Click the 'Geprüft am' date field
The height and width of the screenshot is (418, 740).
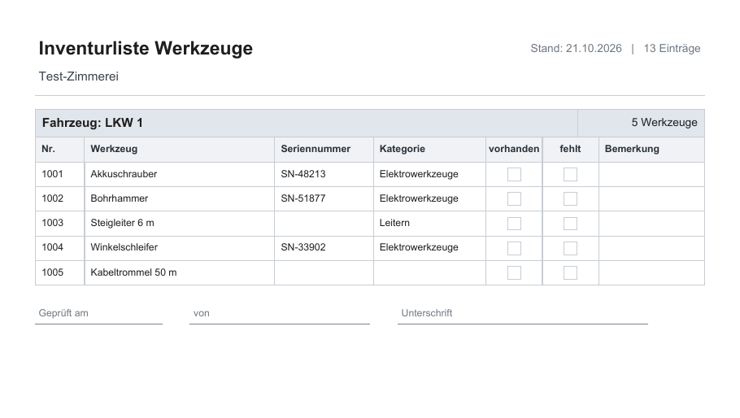tap(98, 314)
